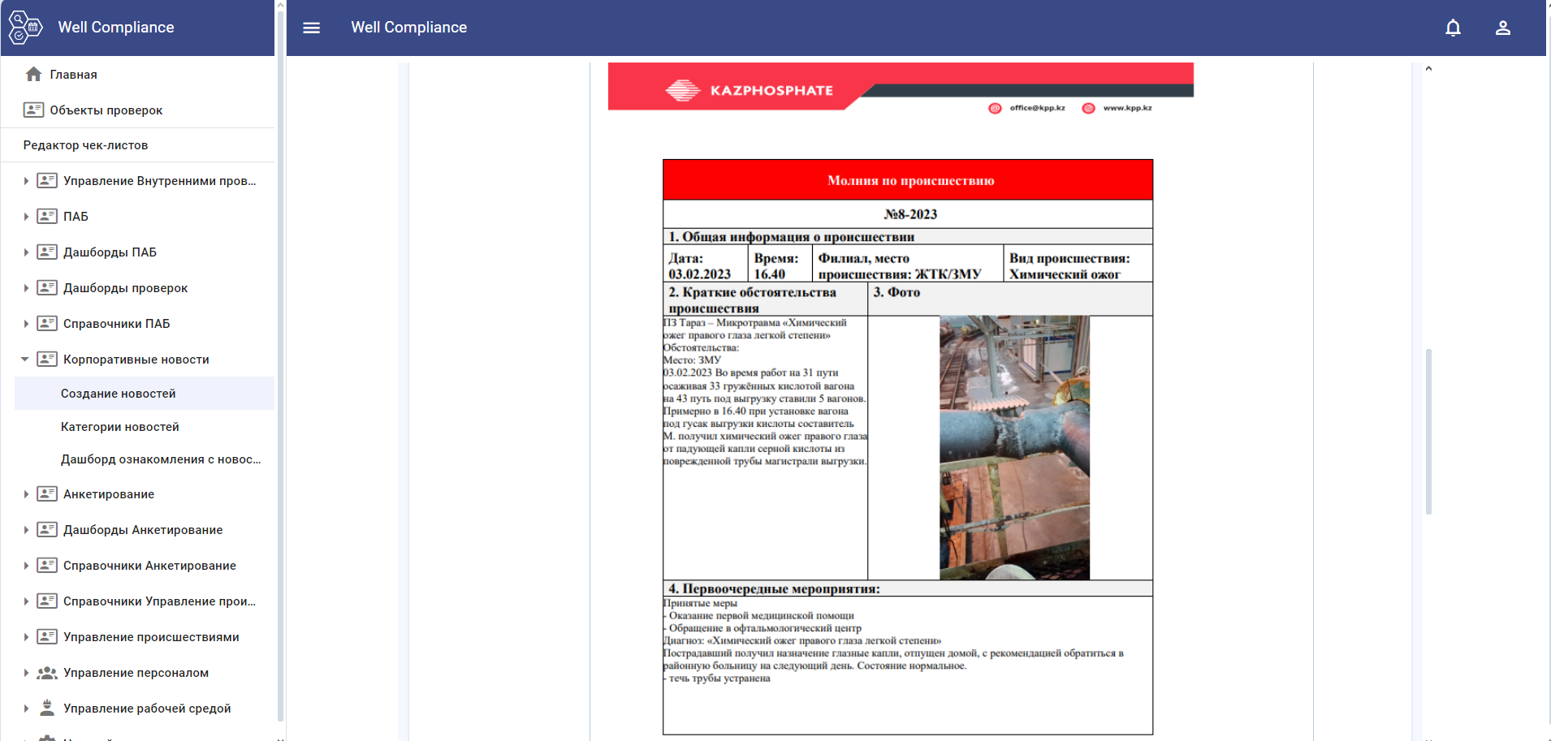Click the Well Compliance logo icon
Viewport: 1551px width, 741px height.
pos(24,28)
